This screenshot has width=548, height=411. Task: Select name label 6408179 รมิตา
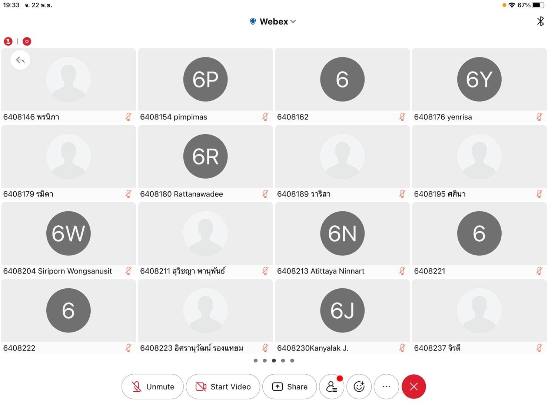[28, 194]
